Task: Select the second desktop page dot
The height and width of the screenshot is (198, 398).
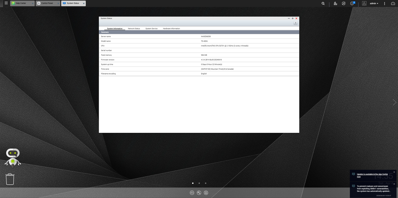Action: 199,183
